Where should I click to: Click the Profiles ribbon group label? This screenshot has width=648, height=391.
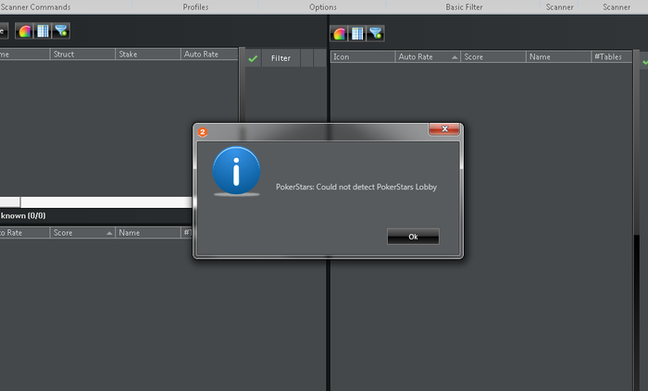[195, 7]
